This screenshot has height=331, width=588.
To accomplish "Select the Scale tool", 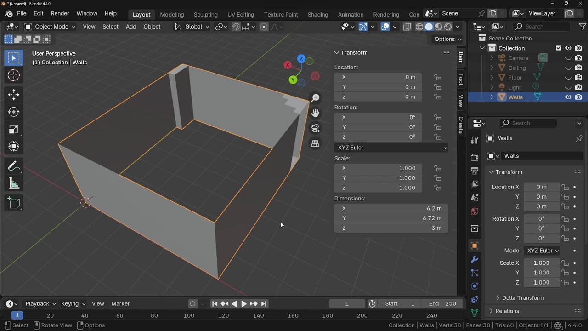I will 14,130.
